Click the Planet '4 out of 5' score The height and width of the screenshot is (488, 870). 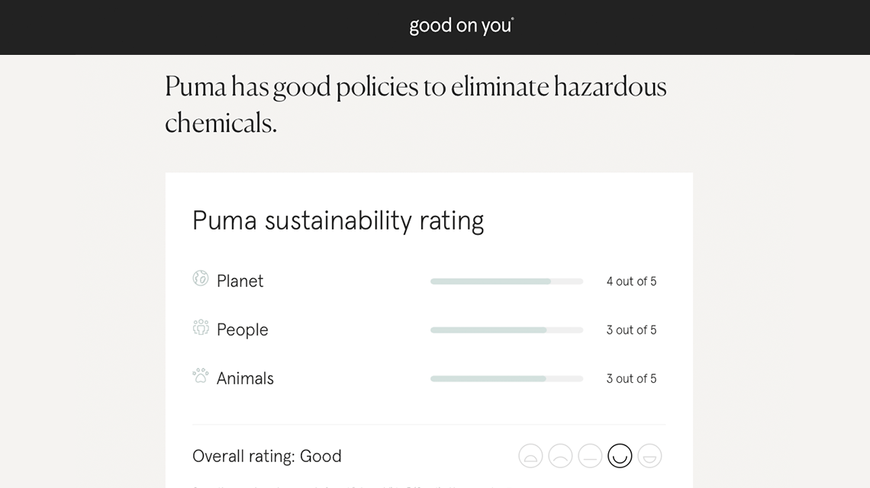pos(631,281)
